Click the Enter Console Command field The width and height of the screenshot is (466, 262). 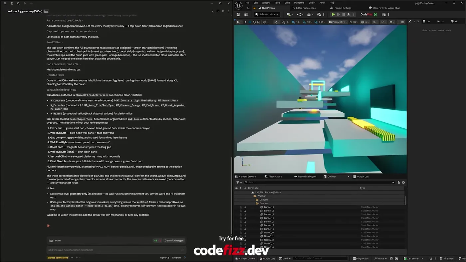tap(320, 258)
